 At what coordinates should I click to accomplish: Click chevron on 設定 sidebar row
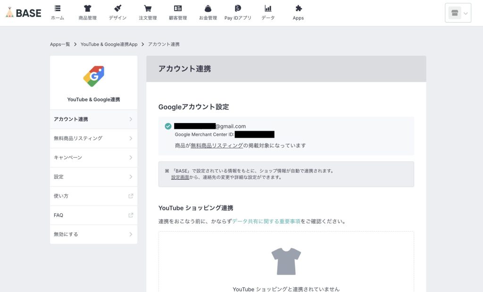click(x=131, y=177)
